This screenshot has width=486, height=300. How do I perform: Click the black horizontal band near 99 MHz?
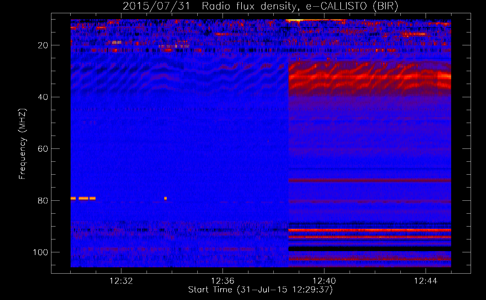pyautogui.click(x=369, y=249)
